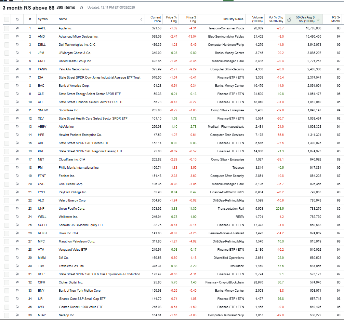Viewport: 344px width, 320px height.
Task: Click the IWD symbol
Action: coord(41,307)
